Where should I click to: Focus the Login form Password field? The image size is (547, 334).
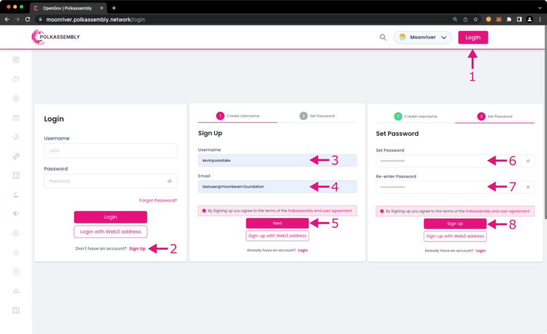point(110,181)
